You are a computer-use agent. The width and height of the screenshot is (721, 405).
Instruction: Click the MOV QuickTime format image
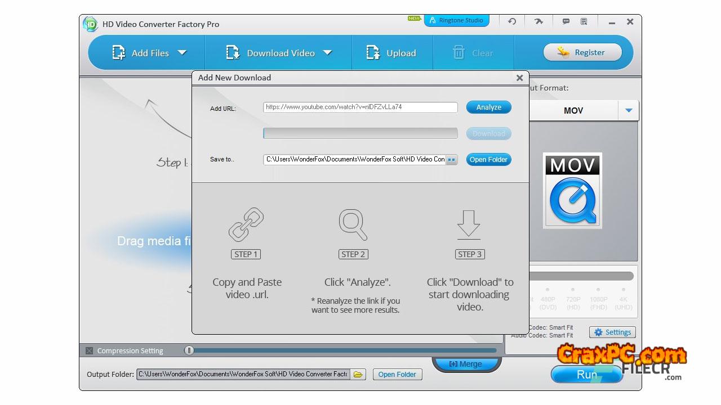click(572, 190)
